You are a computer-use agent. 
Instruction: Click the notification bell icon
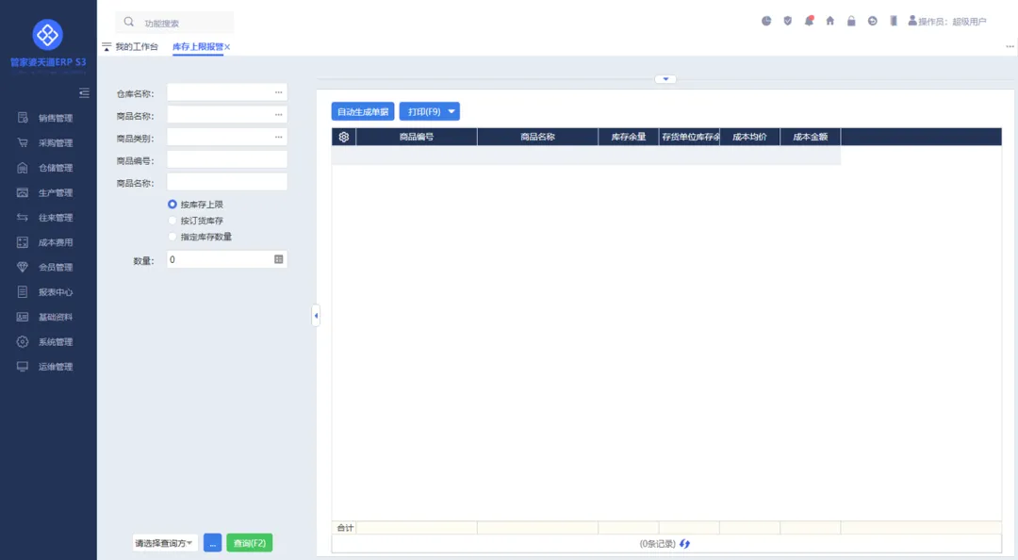coord(809,21)
